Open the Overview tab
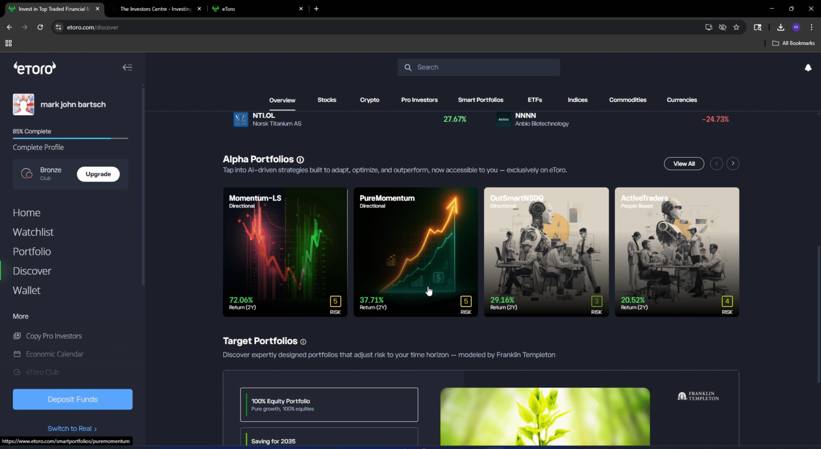Image resolution: width=821 pixels, height=449 pixels. click(282, 100)
